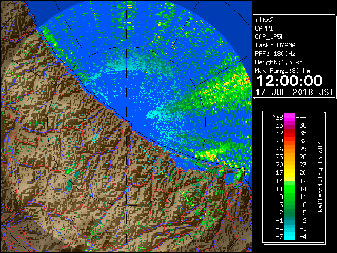Click the yellow 17–20 dBZ legend swatch
Image resolution: width=337 pixels, height=253 pixels.
tap(290, 173)
